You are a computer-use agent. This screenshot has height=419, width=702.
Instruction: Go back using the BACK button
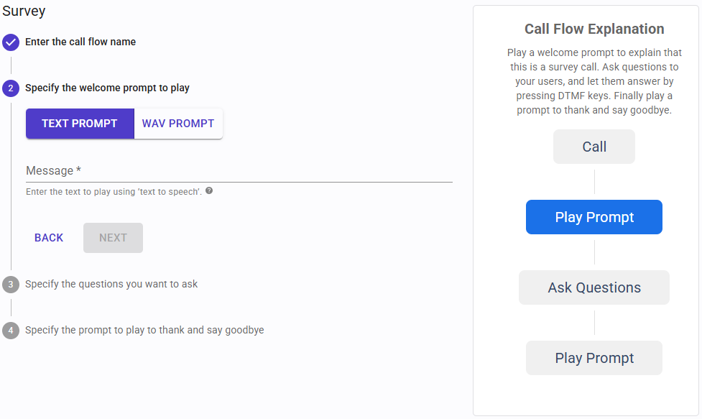[x=49, y=238]
